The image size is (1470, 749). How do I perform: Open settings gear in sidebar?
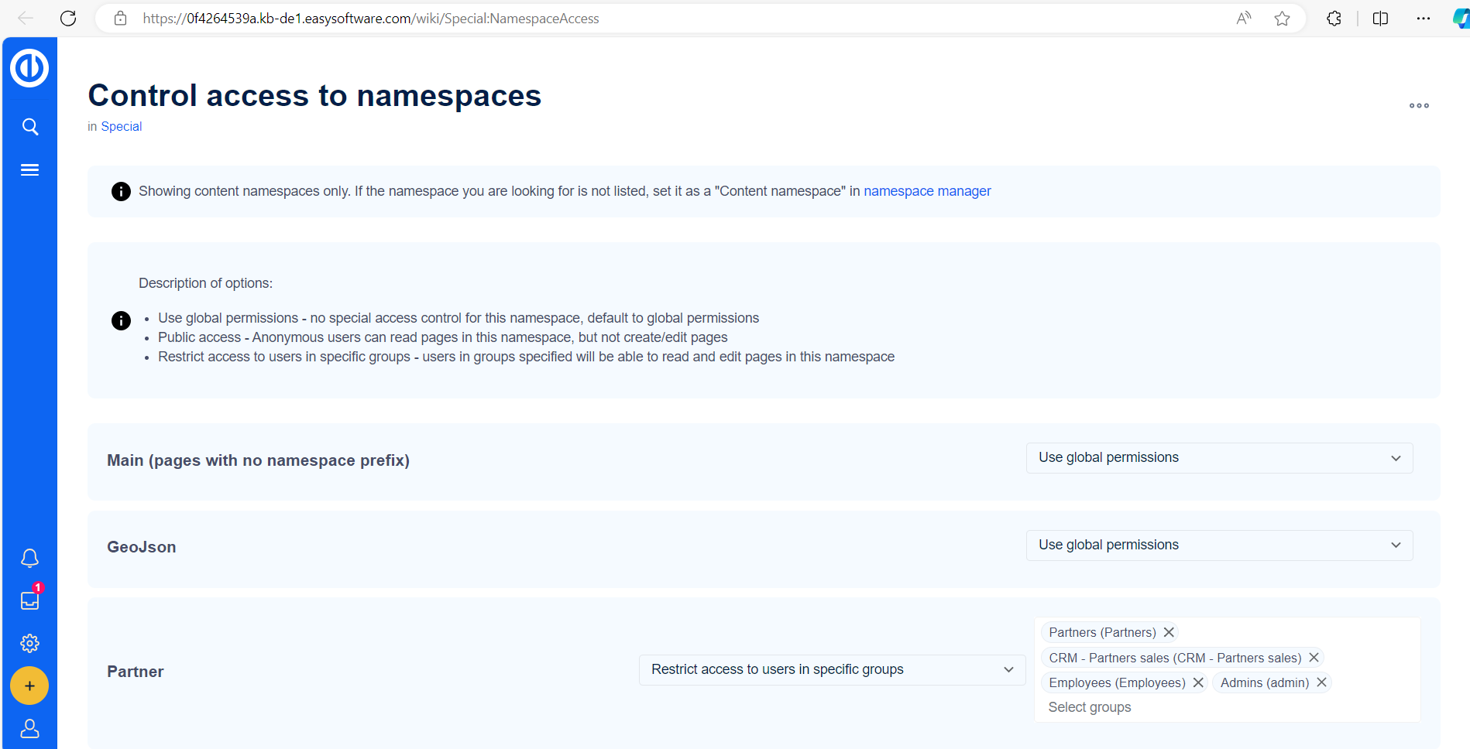click(x=29, y=643)
